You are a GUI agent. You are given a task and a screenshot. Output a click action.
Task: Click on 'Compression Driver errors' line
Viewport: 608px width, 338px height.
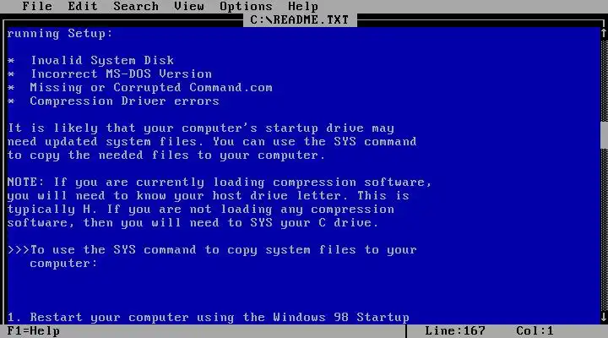click(x=124, y=101)
